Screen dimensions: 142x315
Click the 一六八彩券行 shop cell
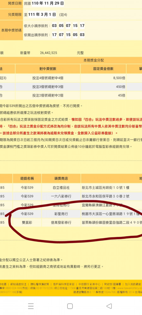pos(61,196)
